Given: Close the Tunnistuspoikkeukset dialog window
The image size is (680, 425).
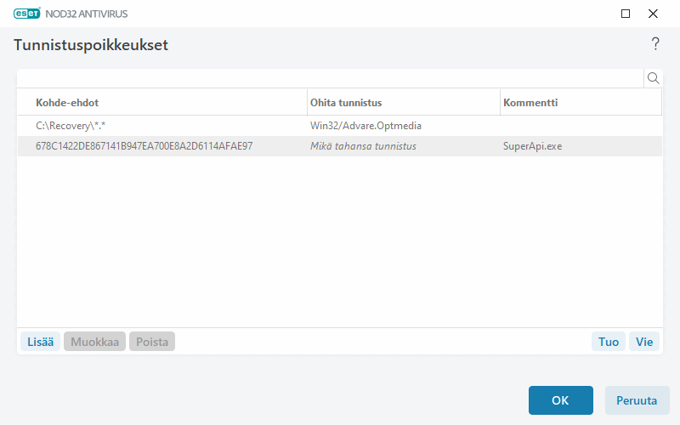Looking at the screenshot, I should click(653, 14).
